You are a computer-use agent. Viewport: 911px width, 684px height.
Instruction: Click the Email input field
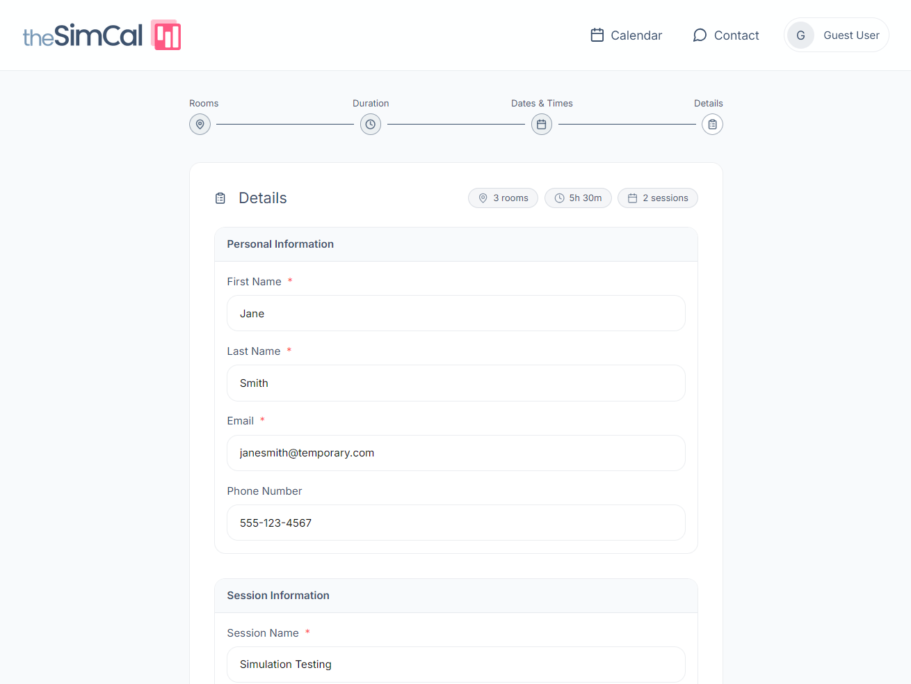(456, 453)
